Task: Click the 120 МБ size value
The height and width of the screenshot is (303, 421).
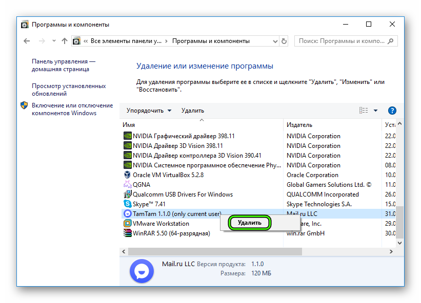Action: [261, 273]
